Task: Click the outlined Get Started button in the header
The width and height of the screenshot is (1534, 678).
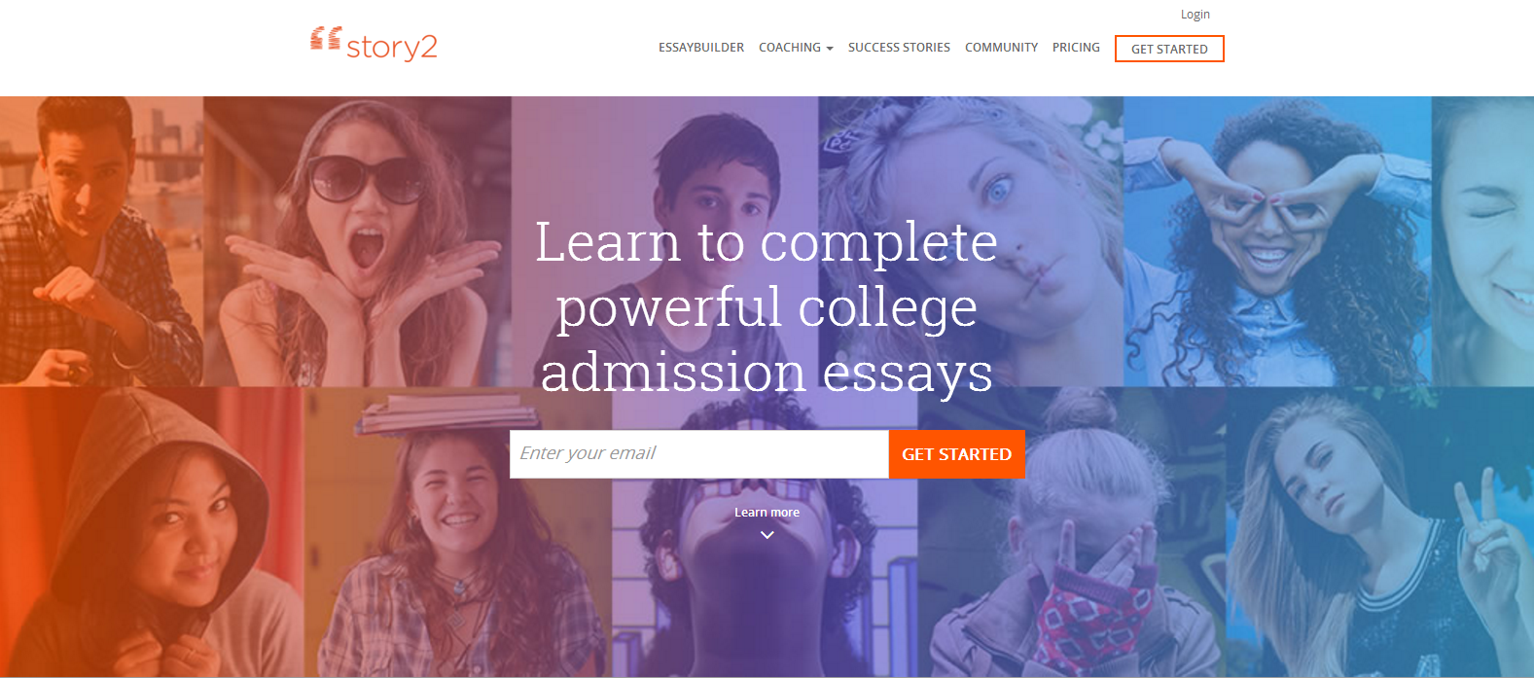Action: (1169, 49)
